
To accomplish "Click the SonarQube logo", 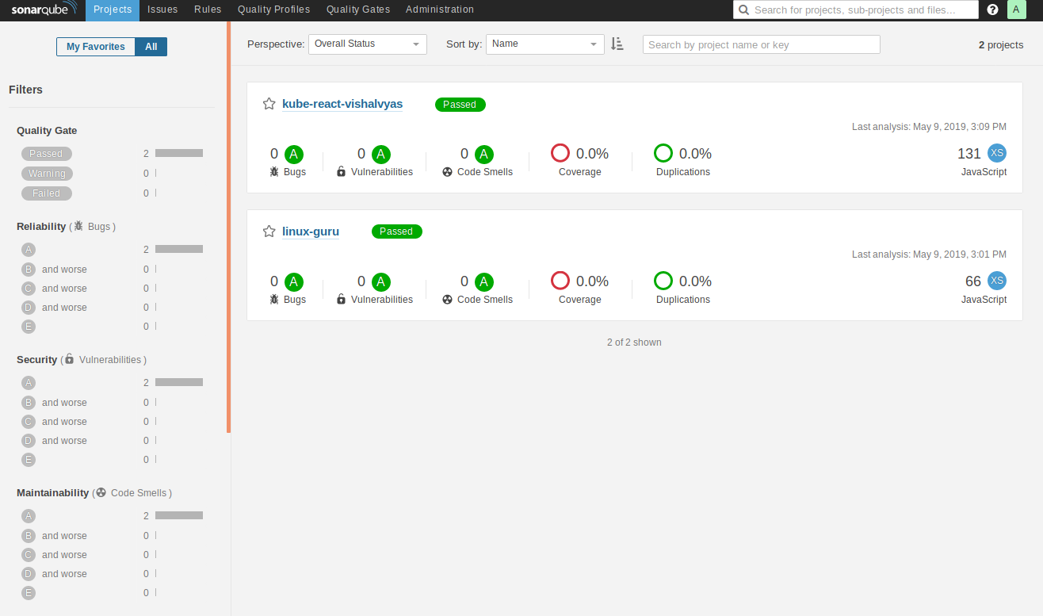I will point(44,10).
